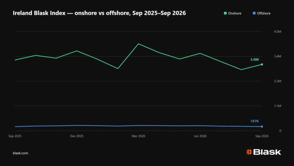
Task: Click the 1.1M y-axis label
Action: (x=278, y=106)
